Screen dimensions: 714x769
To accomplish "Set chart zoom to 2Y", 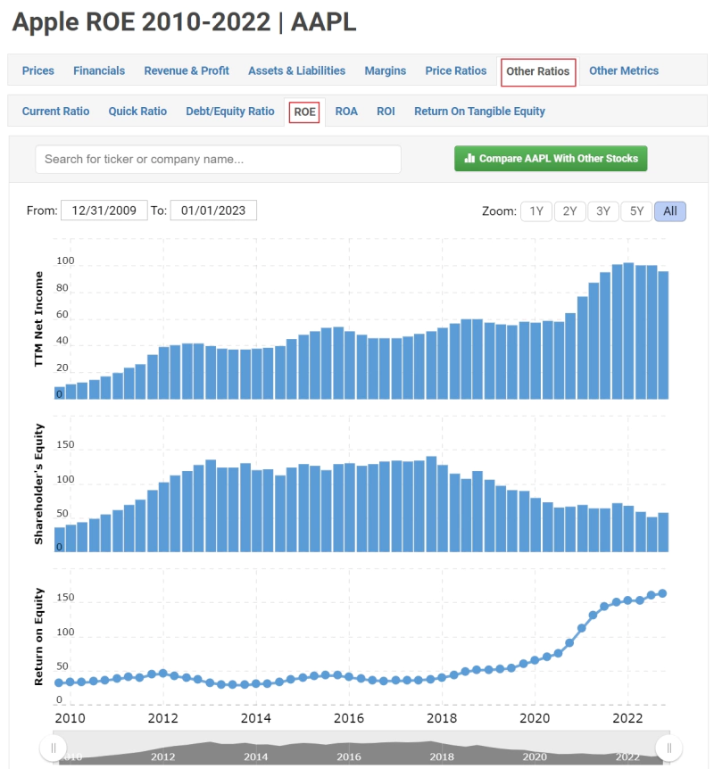I will 569,211.
